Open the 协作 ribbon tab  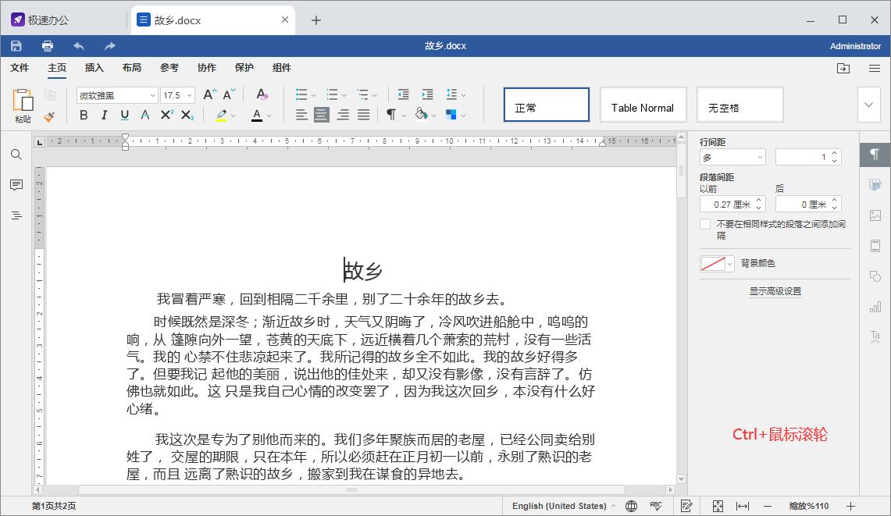pyautogui.click(x=207, y=68)
